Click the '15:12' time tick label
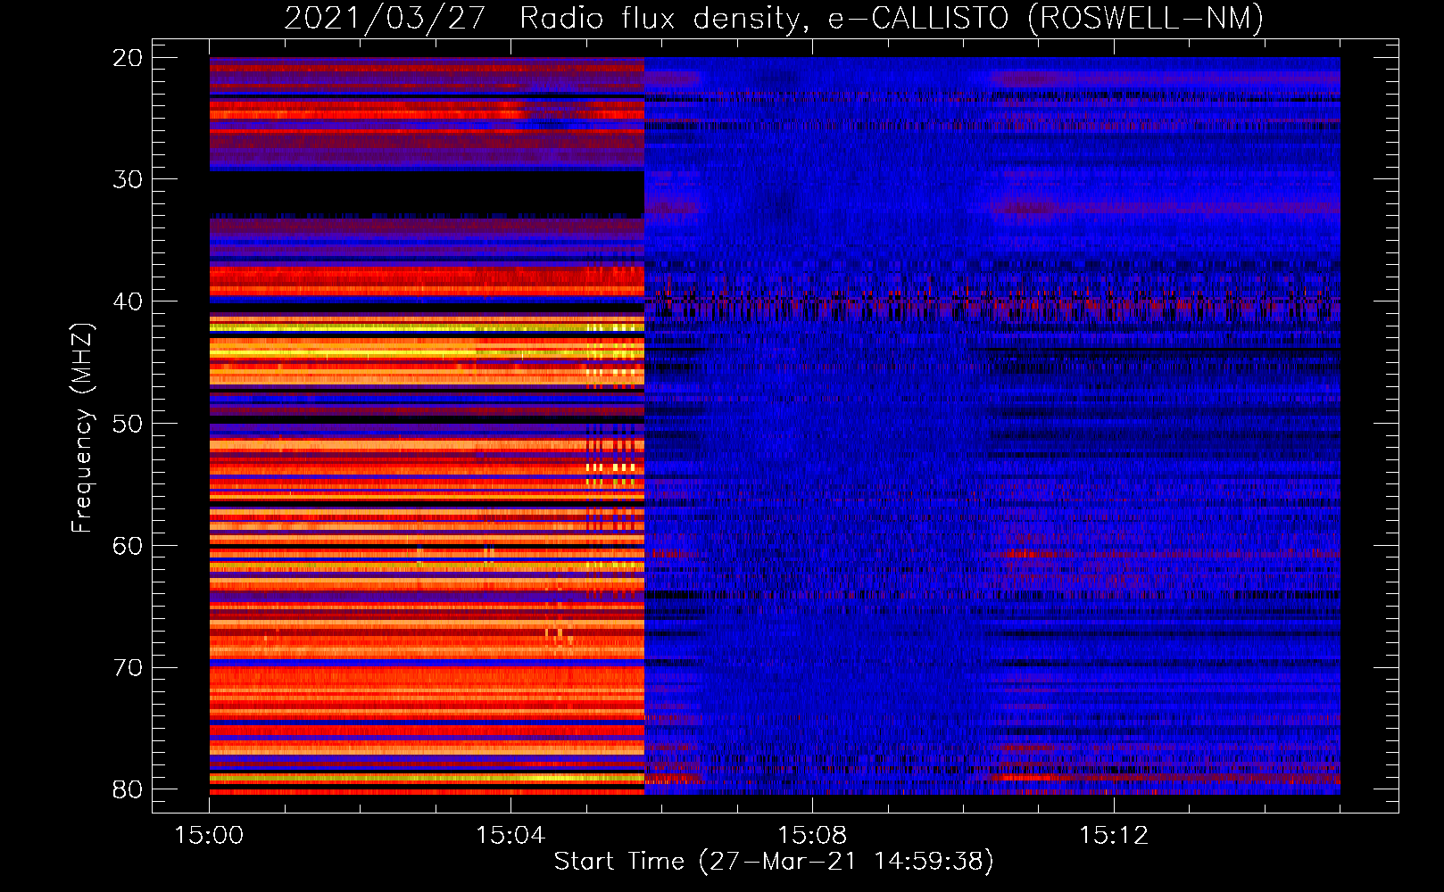The width and height of the screenshot is (1444, 892). tap(1113, 836)
